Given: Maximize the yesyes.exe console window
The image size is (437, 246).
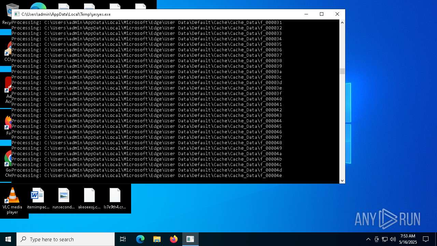Looking at the screenshot, I should point(321,14).
